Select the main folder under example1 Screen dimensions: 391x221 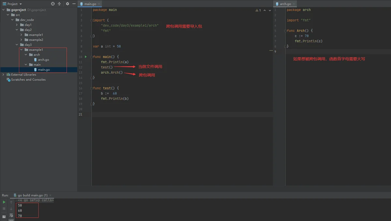[37, 64]
